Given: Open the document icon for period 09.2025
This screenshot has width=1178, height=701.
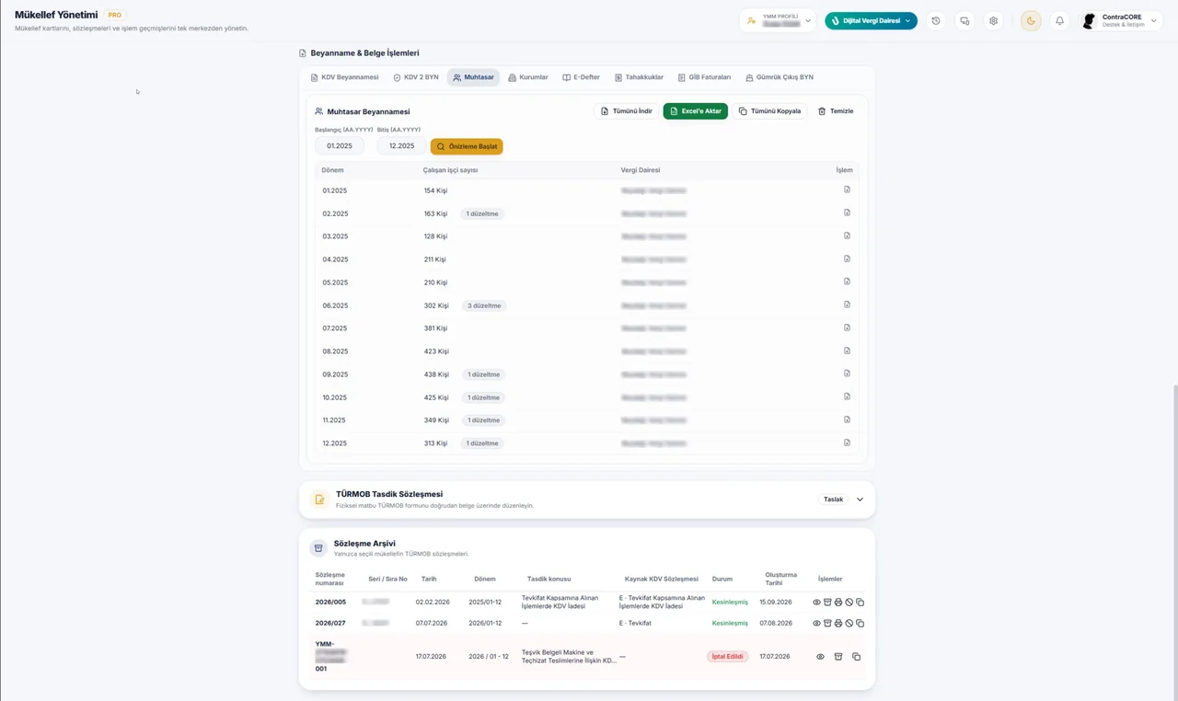Looking at the screenshot, I should (x=847, y=373).
